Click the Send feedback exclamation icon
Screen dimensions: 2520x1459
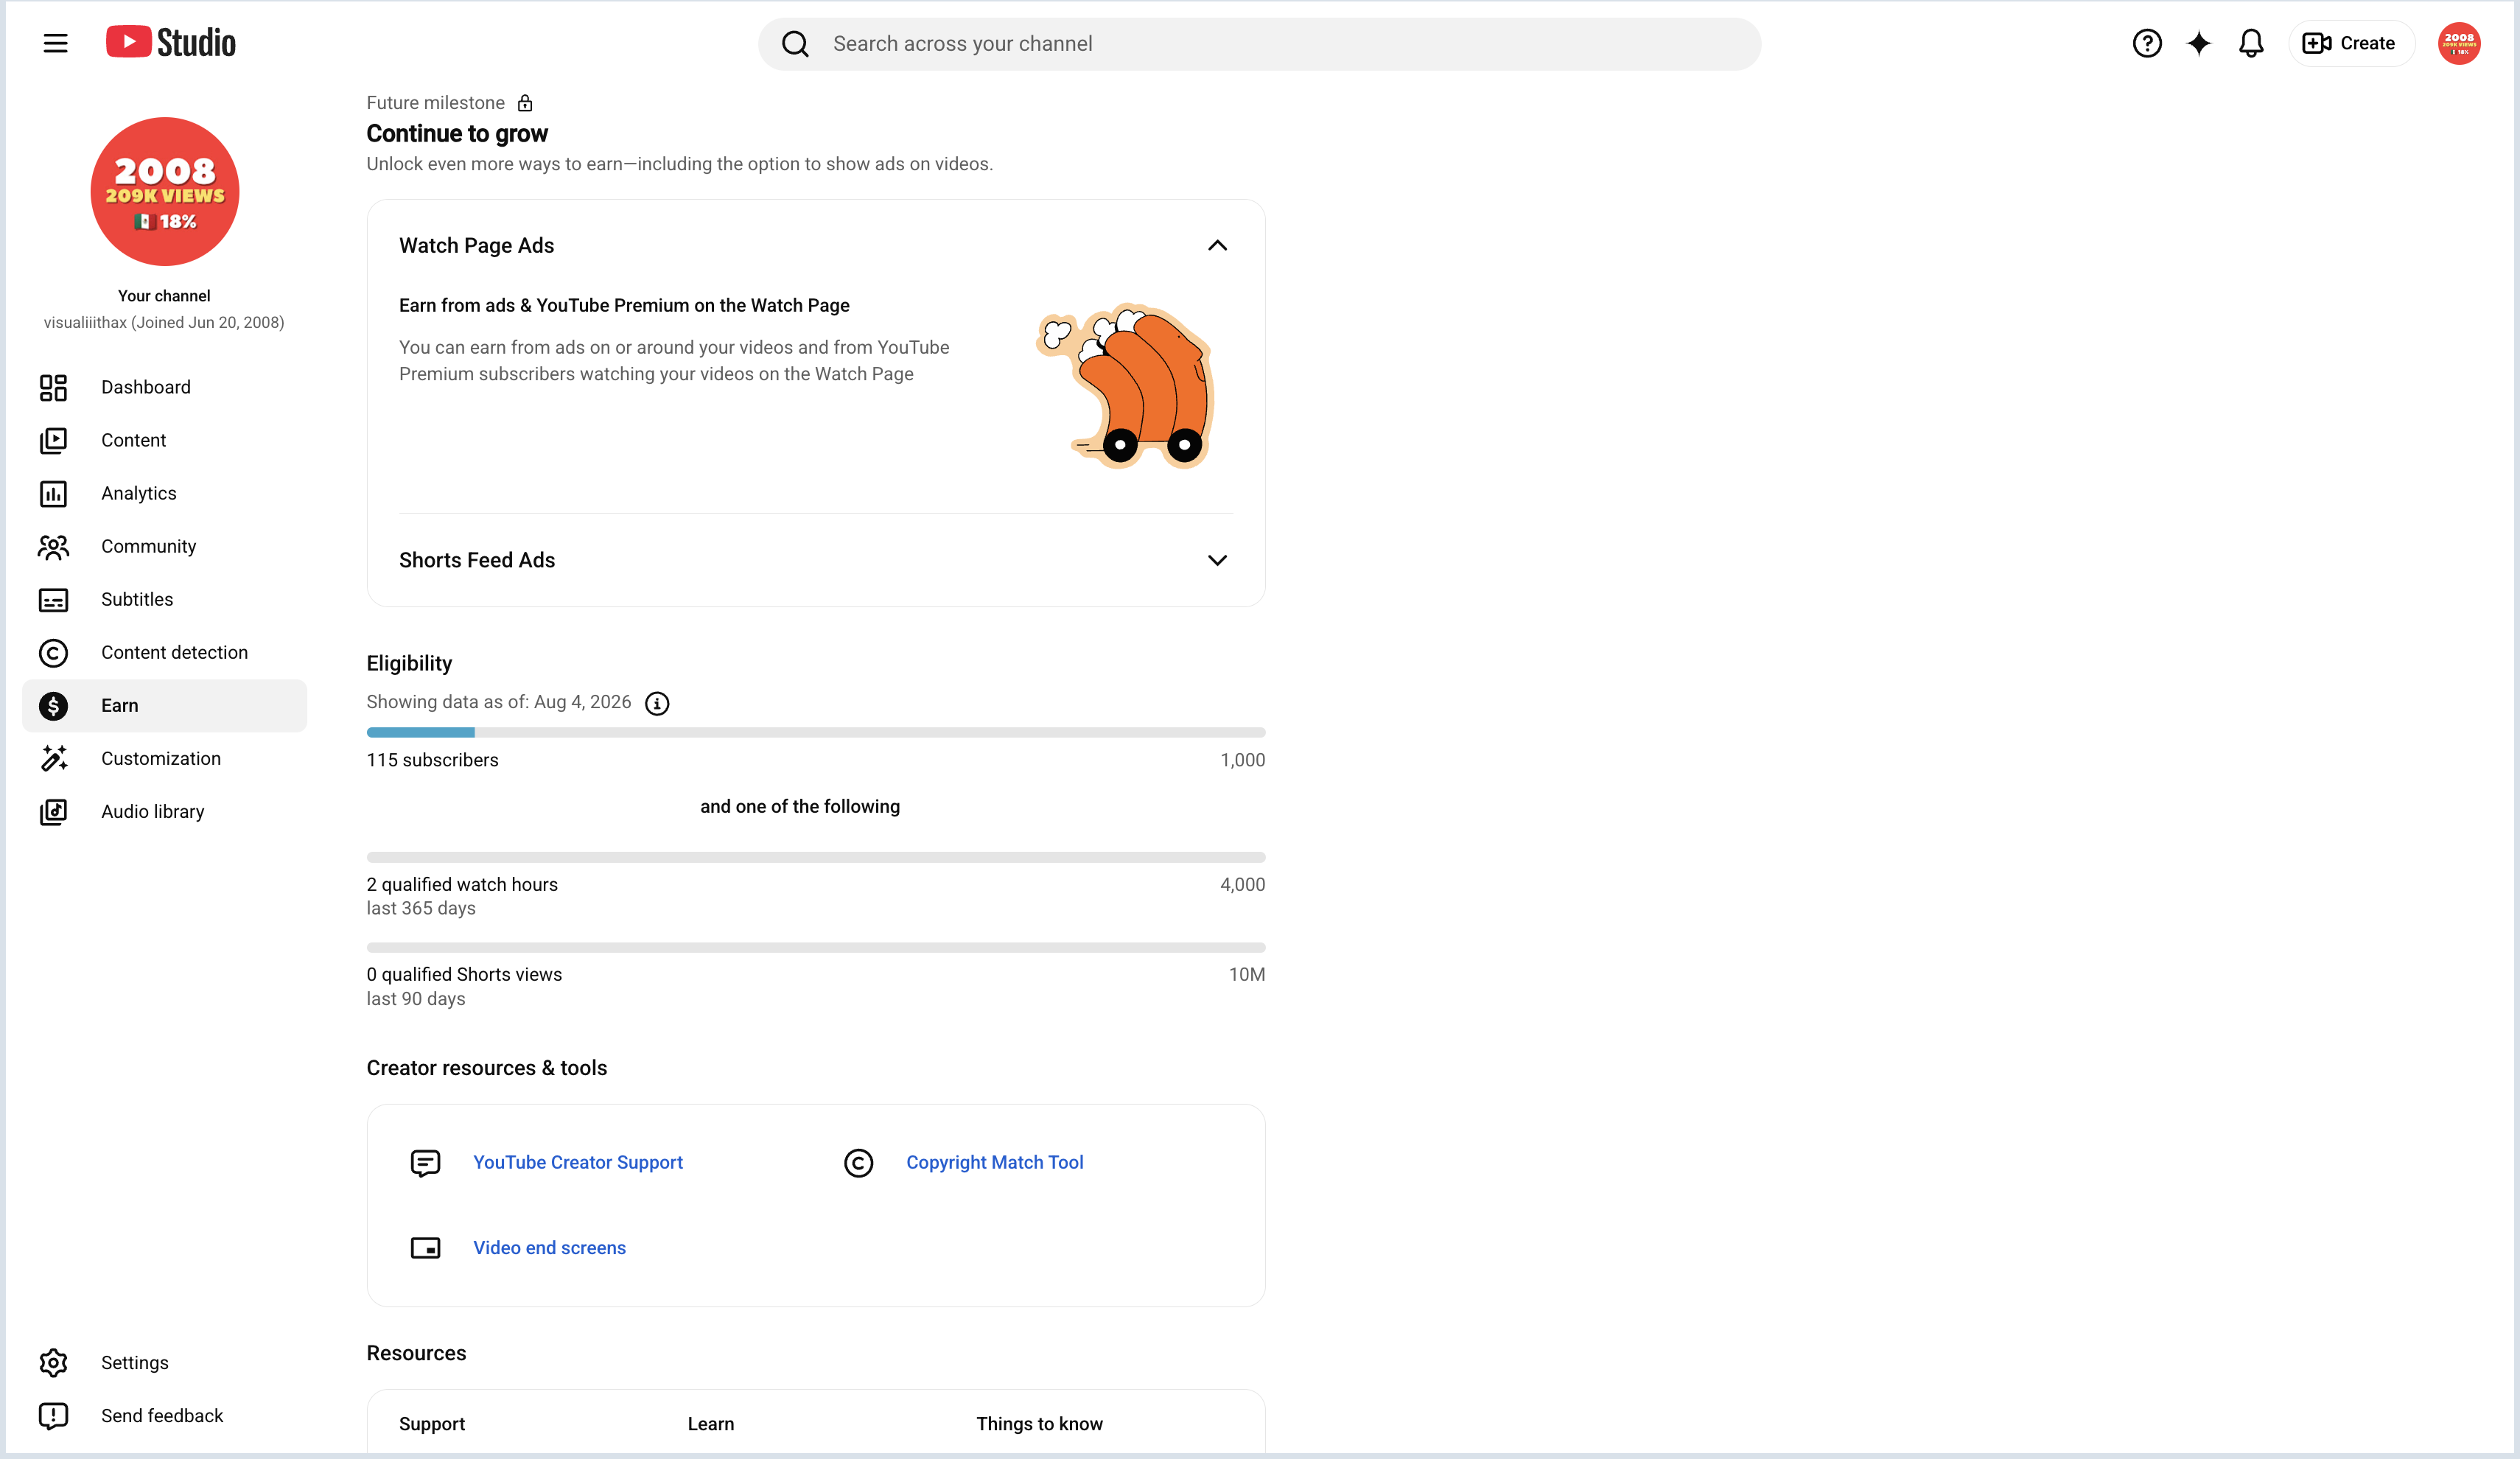53,1415
